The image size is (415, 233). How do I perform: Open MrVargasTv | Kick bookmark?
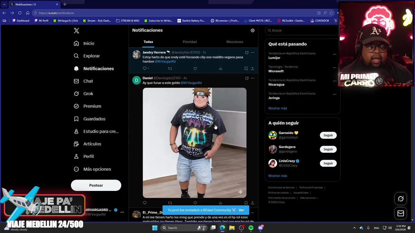[65, 21]
